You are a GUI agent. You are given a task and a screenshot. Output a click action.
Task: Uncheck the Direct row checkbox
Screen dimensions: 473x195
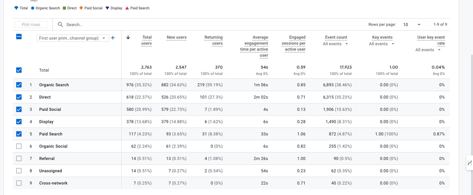19,97
